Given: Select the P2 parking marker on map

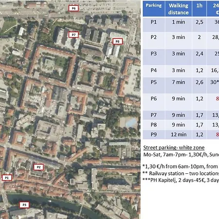Looking at the screenshot, I should tap(38, 167).
